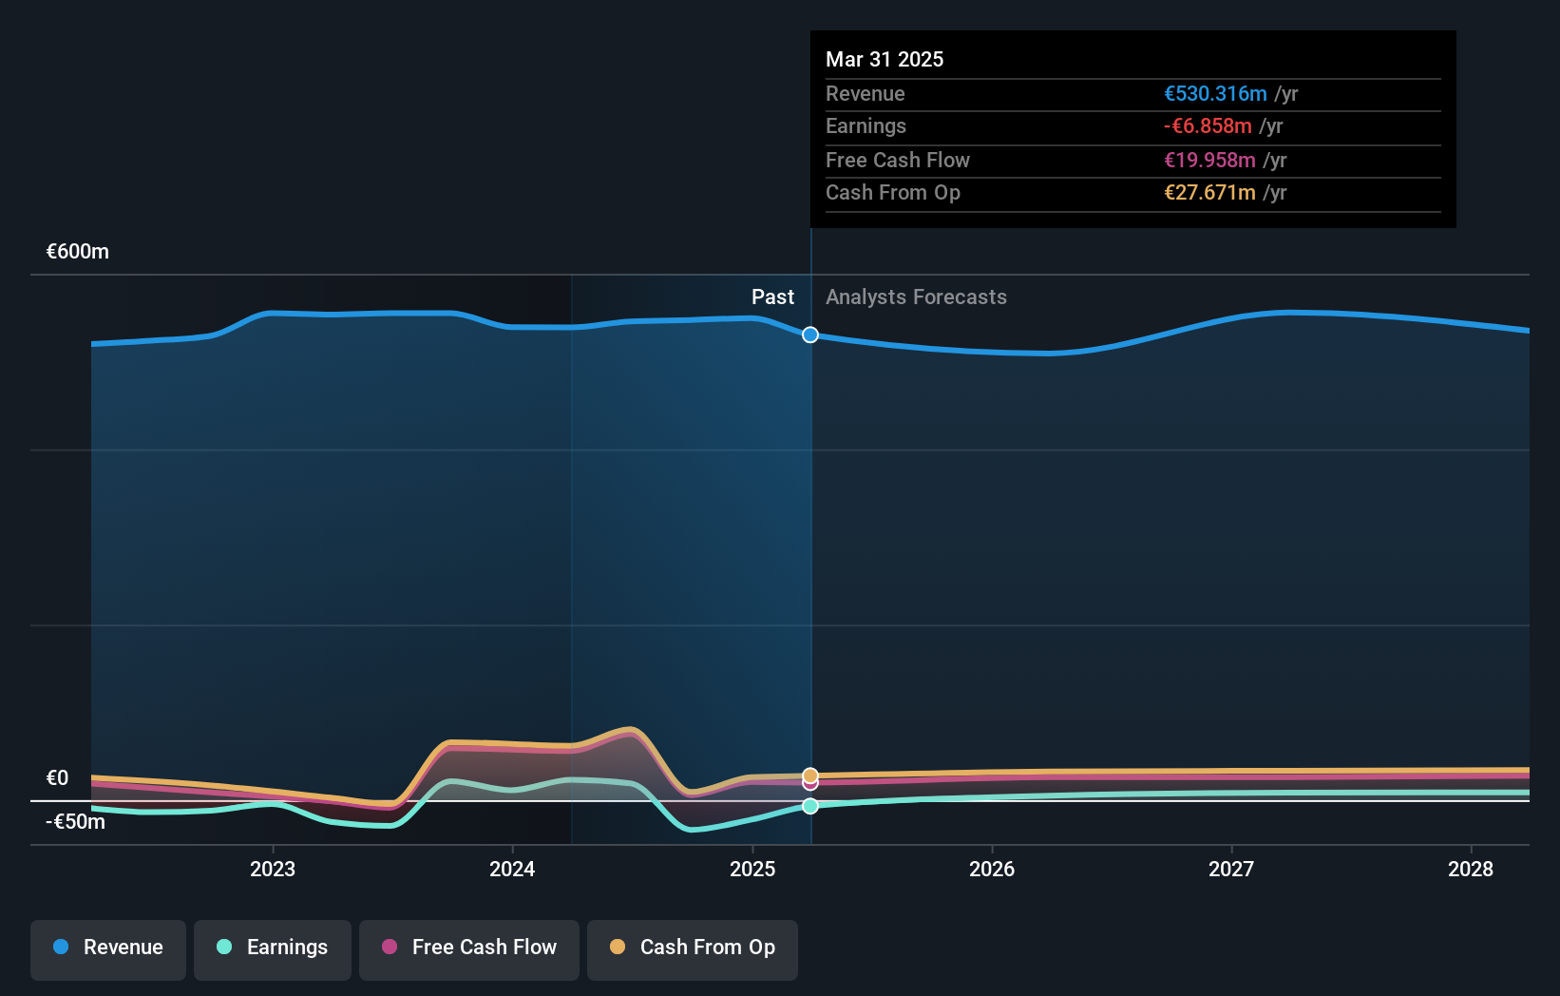
Task: Select the €530.316m revenue value link
Action: [x=1215, y=93]
